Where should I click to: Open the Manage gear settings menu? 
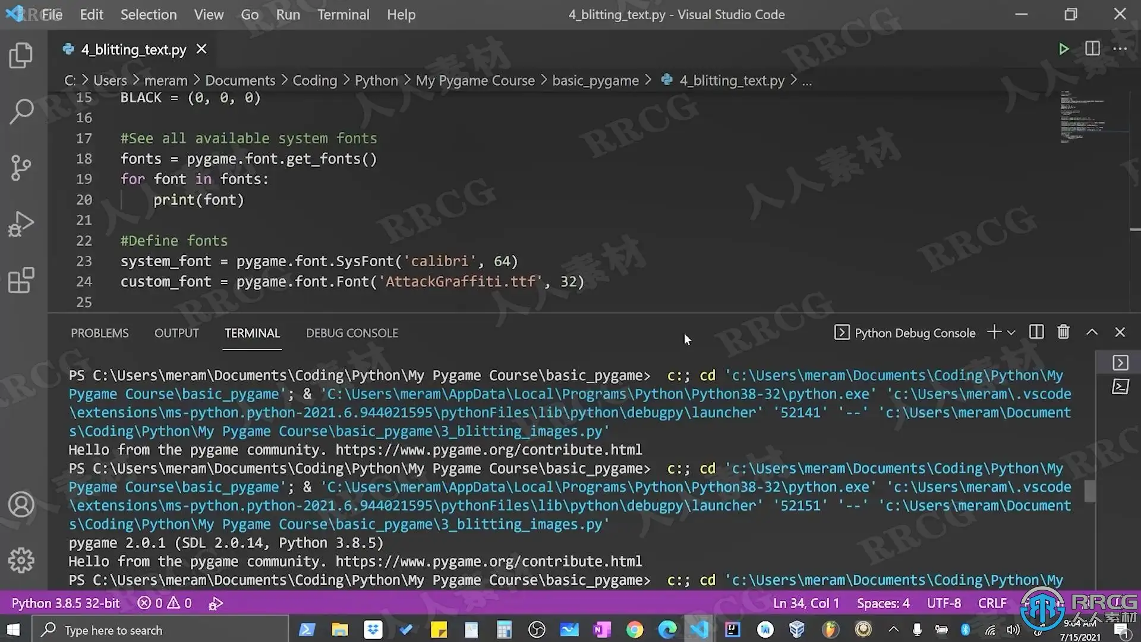[x=21, y=560]
